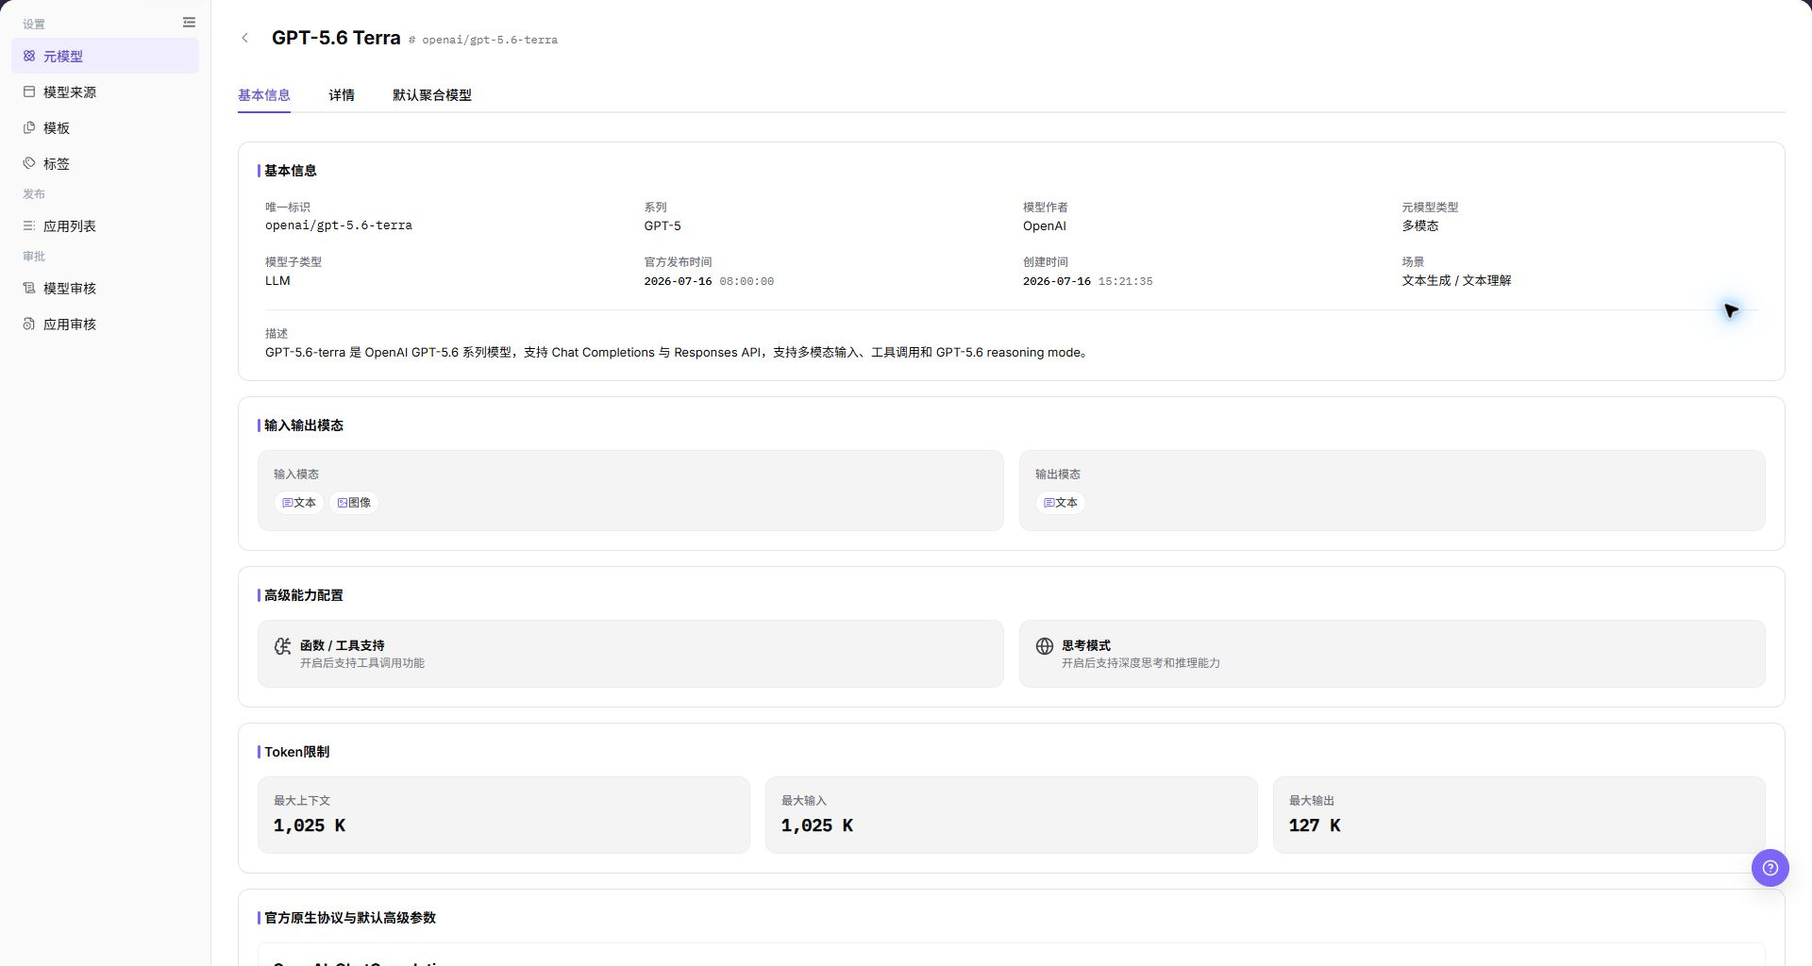
Task: Click the 创建时间 date 2026-07-16 15:21:35
Action: [1088, 281]
